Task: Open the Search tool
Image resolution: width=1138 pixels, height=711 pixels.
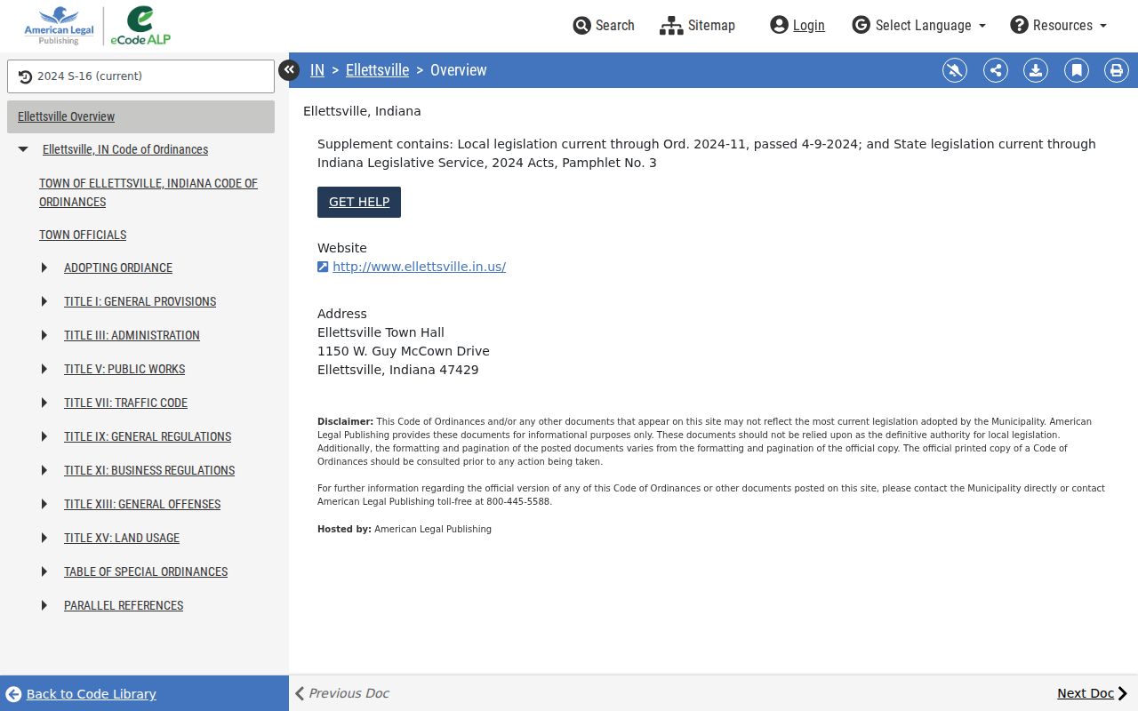Action: pos(604,25)
